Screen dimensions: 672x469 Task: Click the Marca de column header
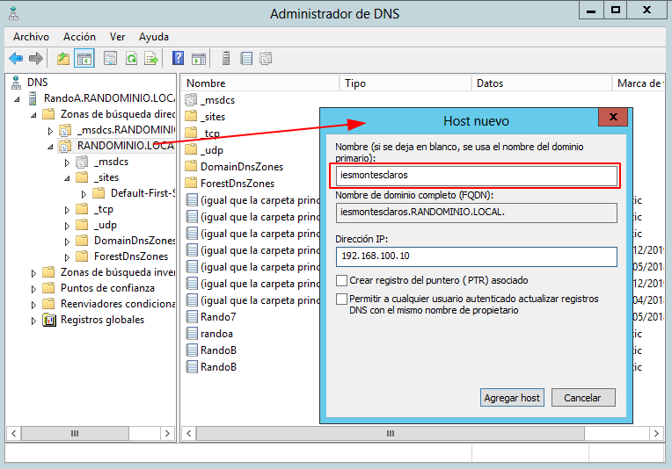(639, 83)
